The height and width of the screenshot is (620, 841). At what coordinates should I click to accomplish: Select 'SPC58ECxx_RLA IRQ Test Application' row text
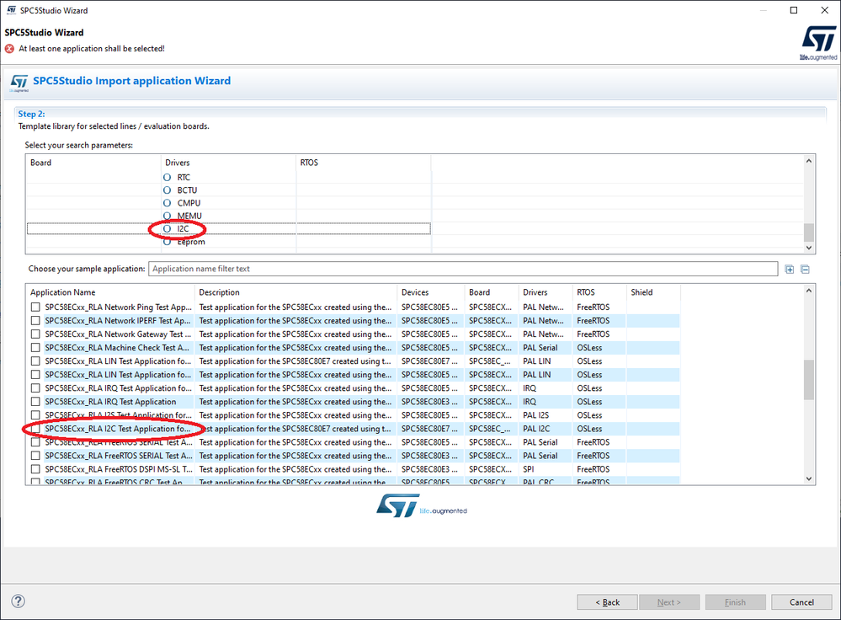(110, 402)
